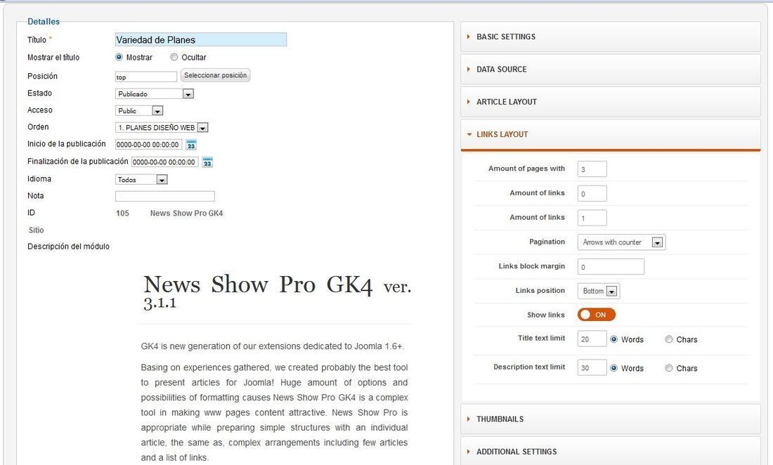
Task: Select the Ocultar title radio button
Action: click(x=174, y=57)
